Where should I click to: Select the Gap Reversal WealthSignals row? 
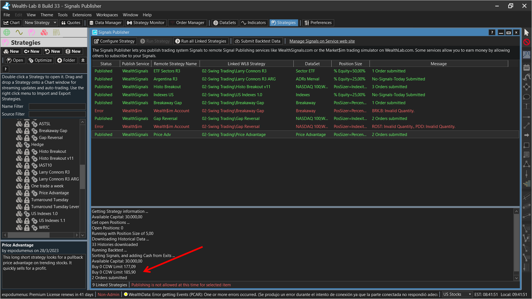165,119
